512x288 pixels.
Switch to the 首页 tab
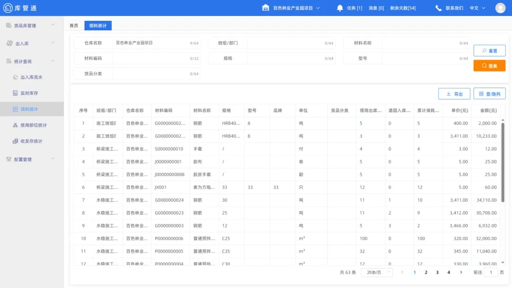(x=73, y=26)
